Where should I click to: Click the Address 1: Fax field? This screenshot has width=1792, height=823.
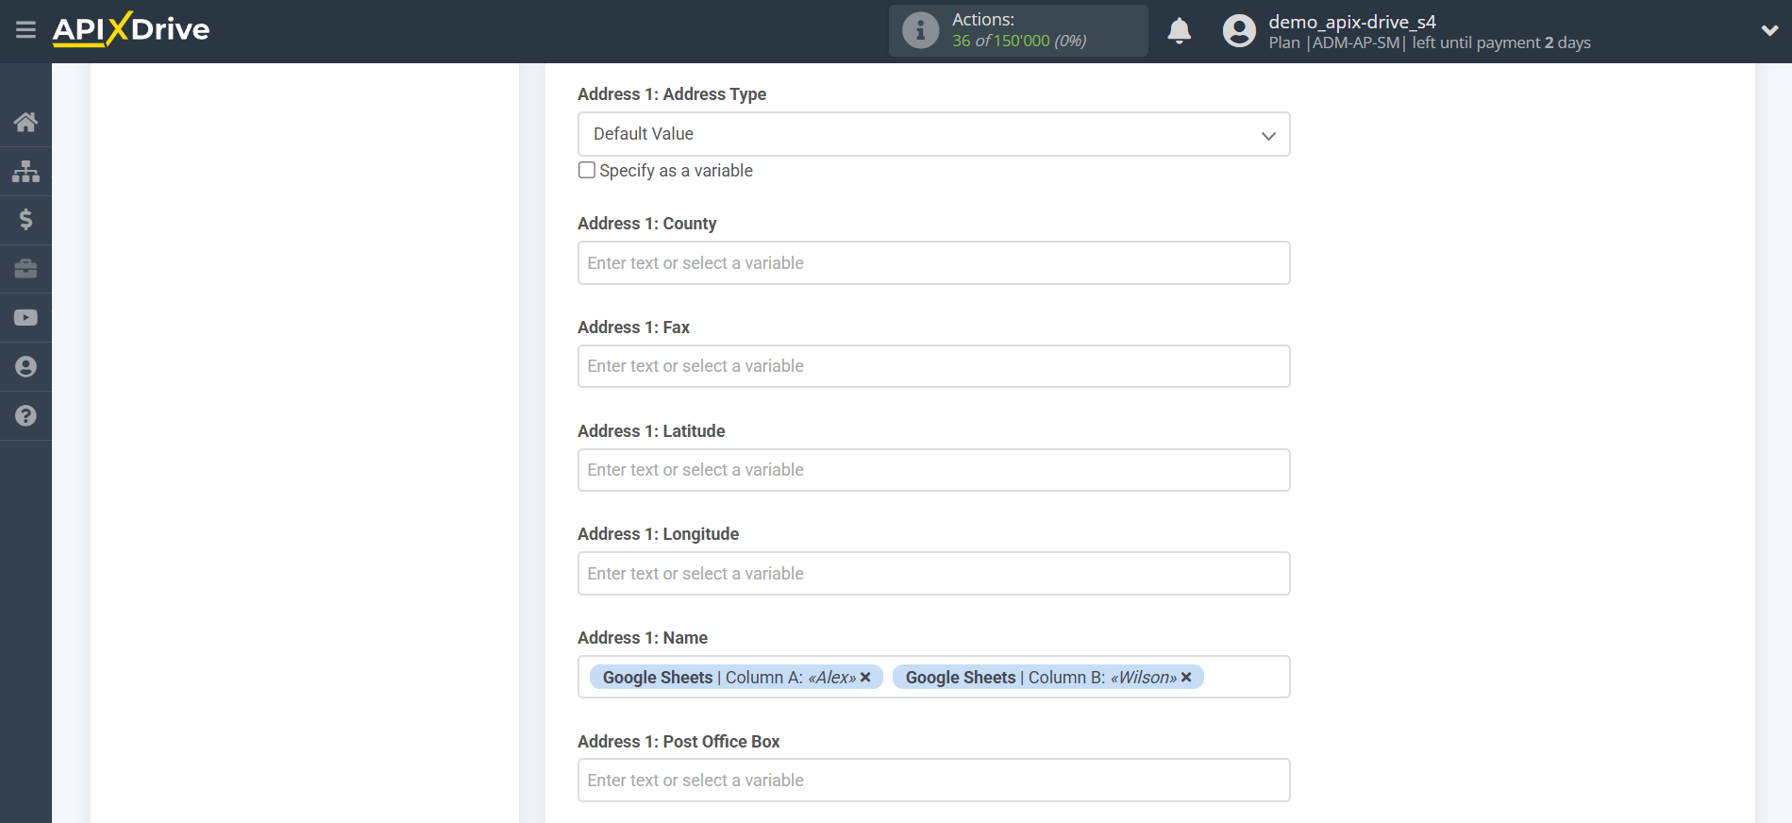click(x=933, y=366)
